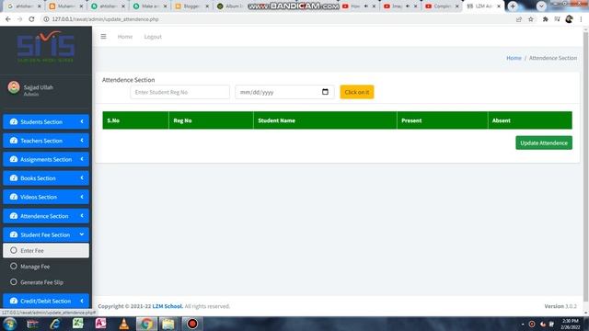Open Chrome three-dot menu
Screen dimensions: 589x331
pos(581,19)
